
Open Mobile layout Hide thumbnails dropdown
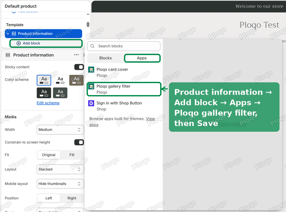coord(60,184)
